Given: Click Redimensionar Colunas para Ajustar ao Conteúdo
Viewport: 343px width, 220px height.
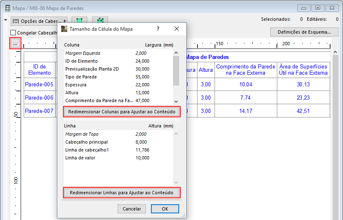Looking at the screenshot, I should [x=122, y=112].
